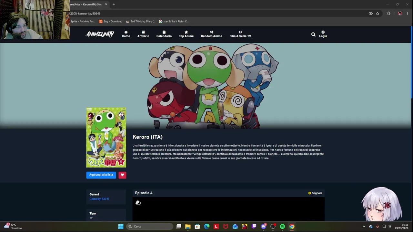Click the Keroro (ITA) title text
This screenshot has height=232, width=413.
[147, 137]
